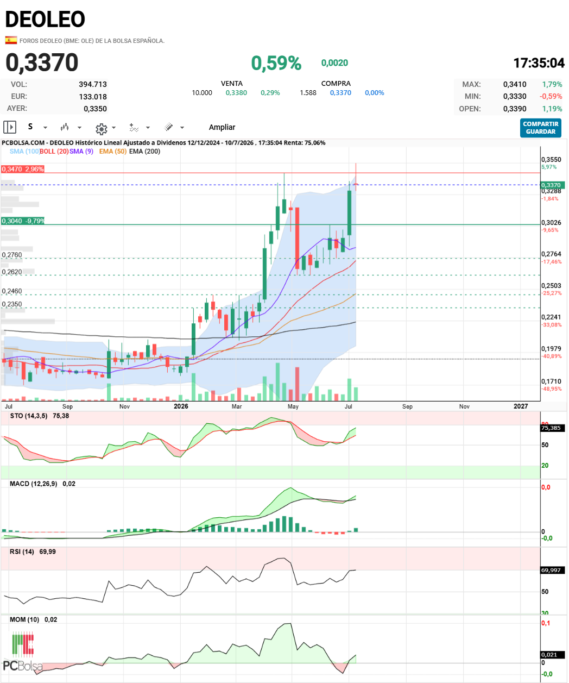Open the S timeframe dropdown

tap(37, 127)
